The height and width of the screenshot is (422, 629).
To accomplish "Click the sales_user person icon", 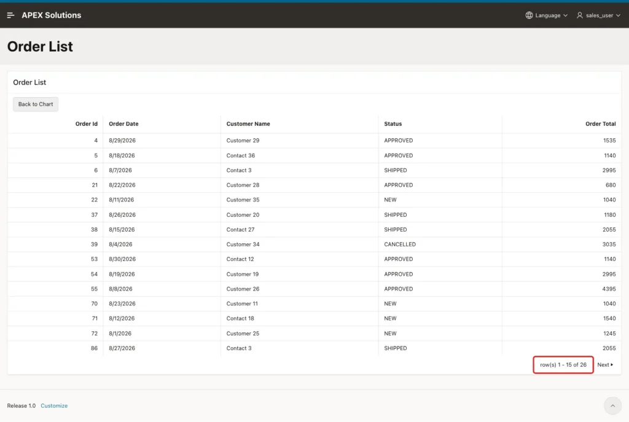I will pyautogui.click(x=580, y=15).
